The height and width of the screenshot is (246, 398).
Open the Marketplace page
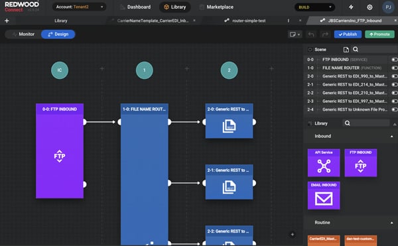(216, 7)
